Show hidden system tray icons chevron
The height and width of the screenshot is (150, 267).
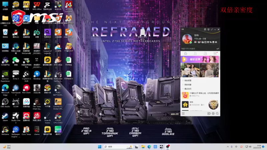pyautogui.click(x=228, y=147)
